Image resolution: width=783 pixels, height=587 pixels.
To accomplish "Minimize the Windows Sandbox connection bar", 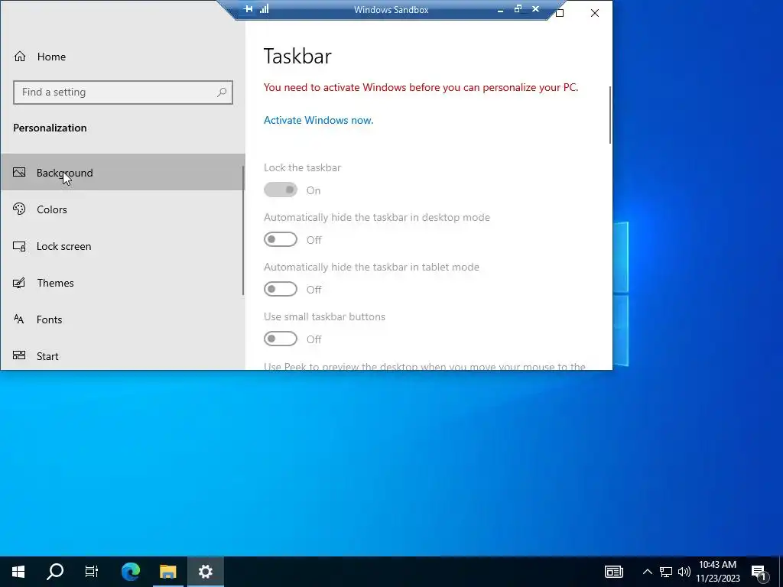I will point(500,9).
